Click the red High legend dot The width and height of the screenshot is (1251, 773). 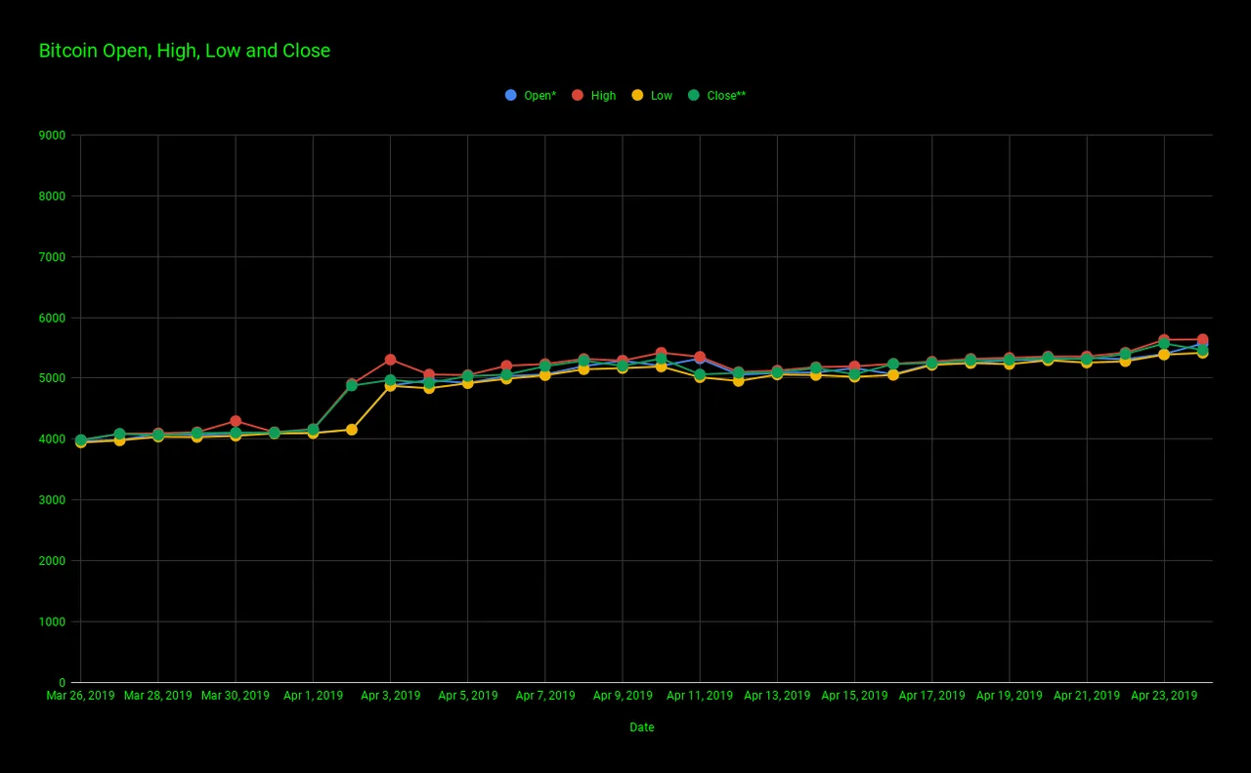pos(578,95)
